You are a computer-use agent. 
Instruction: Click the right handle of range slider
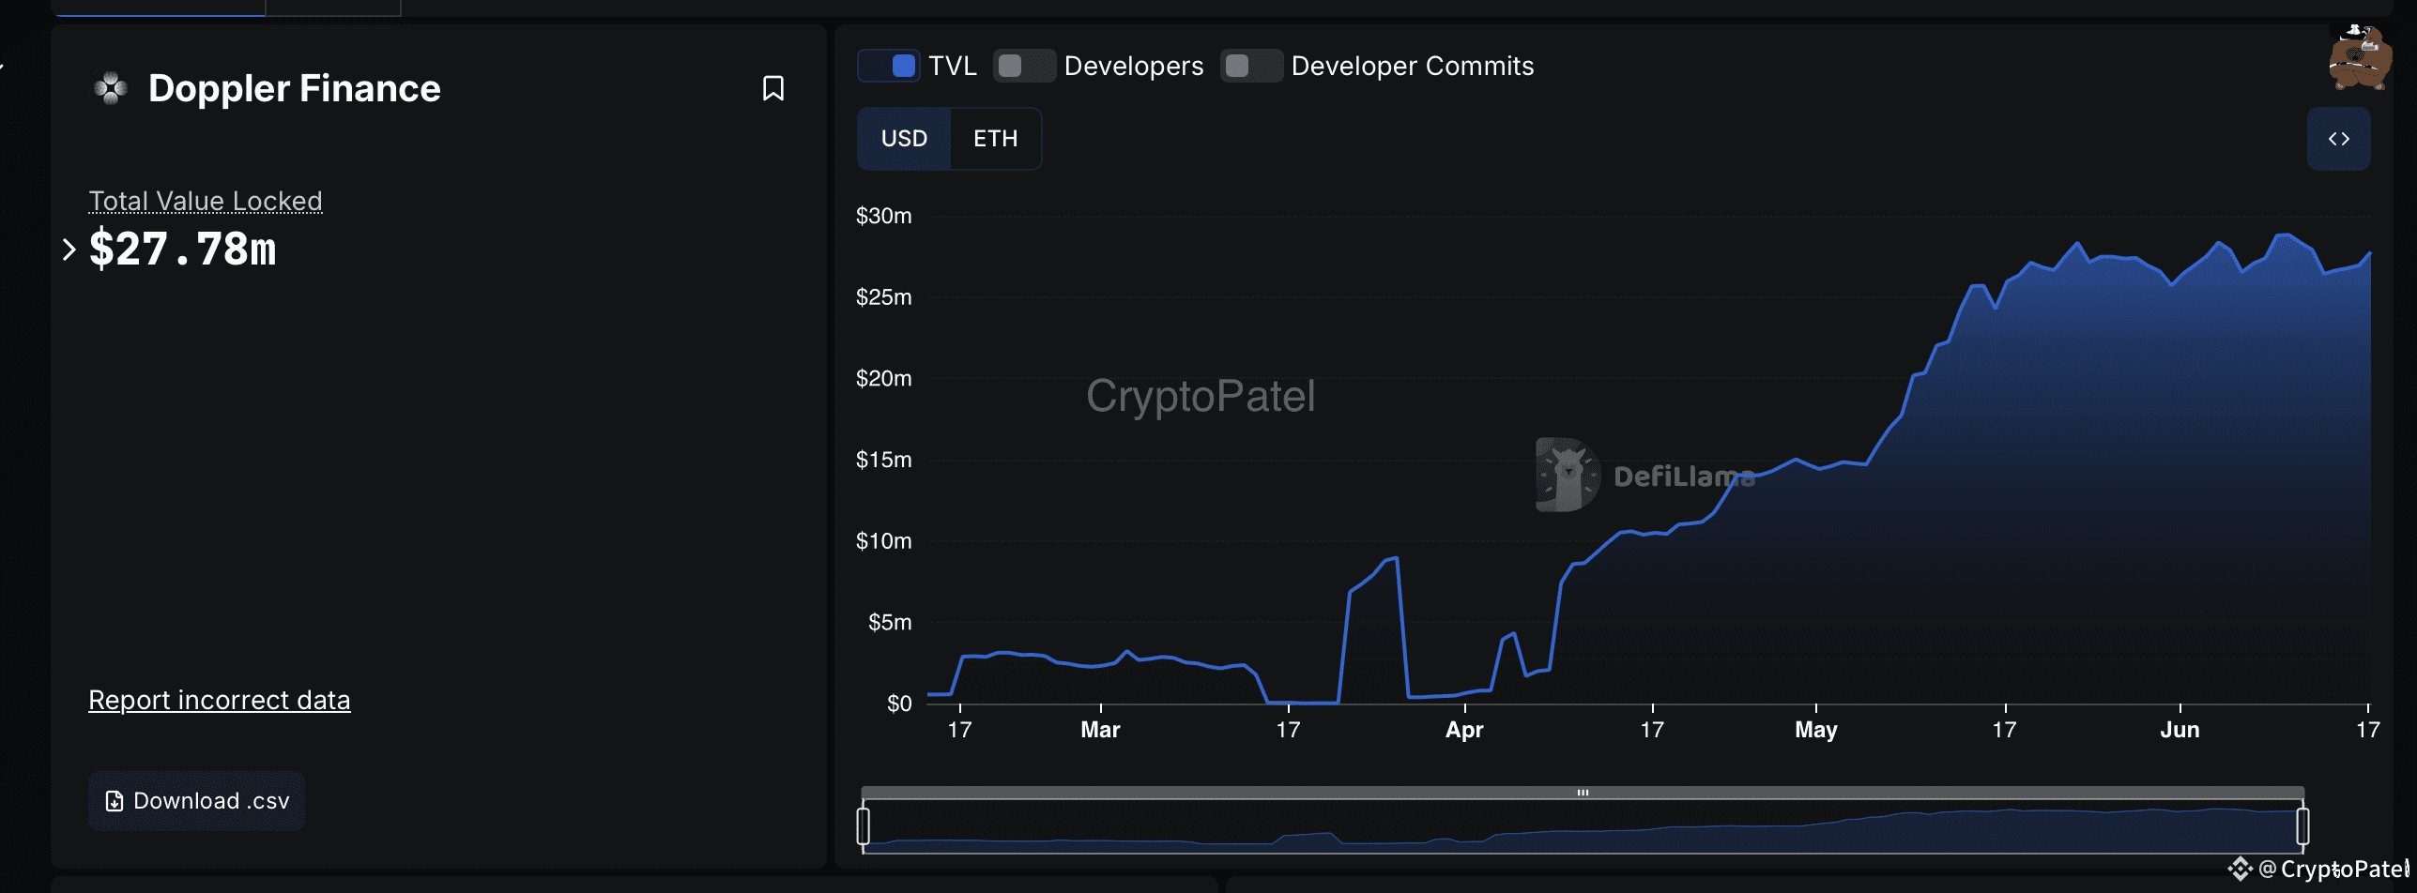pyautogui.click(x=2302, y=826)
